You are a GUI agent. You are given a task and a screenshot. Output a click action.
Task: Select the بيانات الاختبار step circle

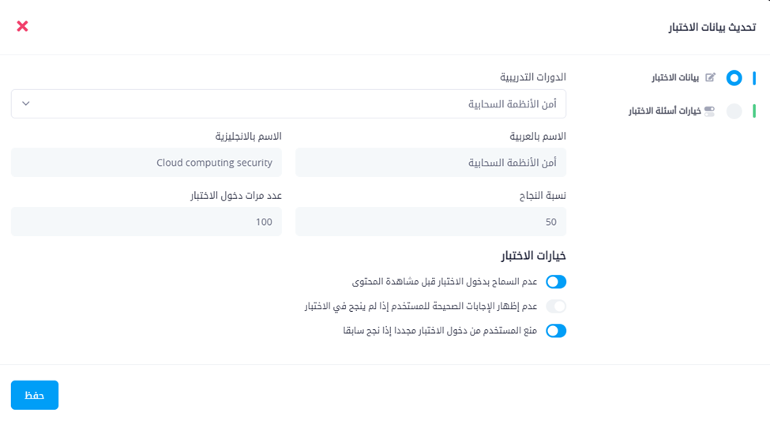[734, 78]
